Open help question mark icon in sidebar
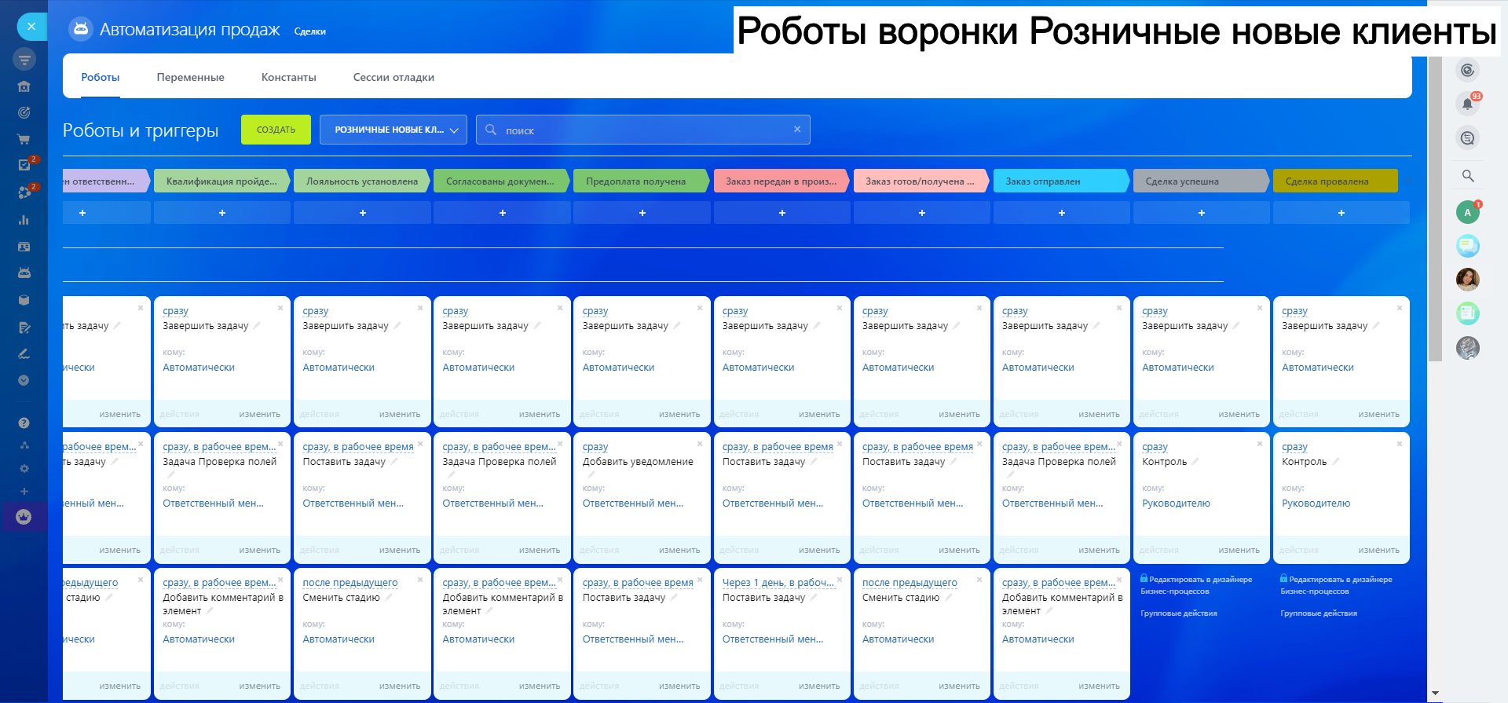The height and width of the screenshot is (703, 1508). pyautogui.click(x=24, y=423)
